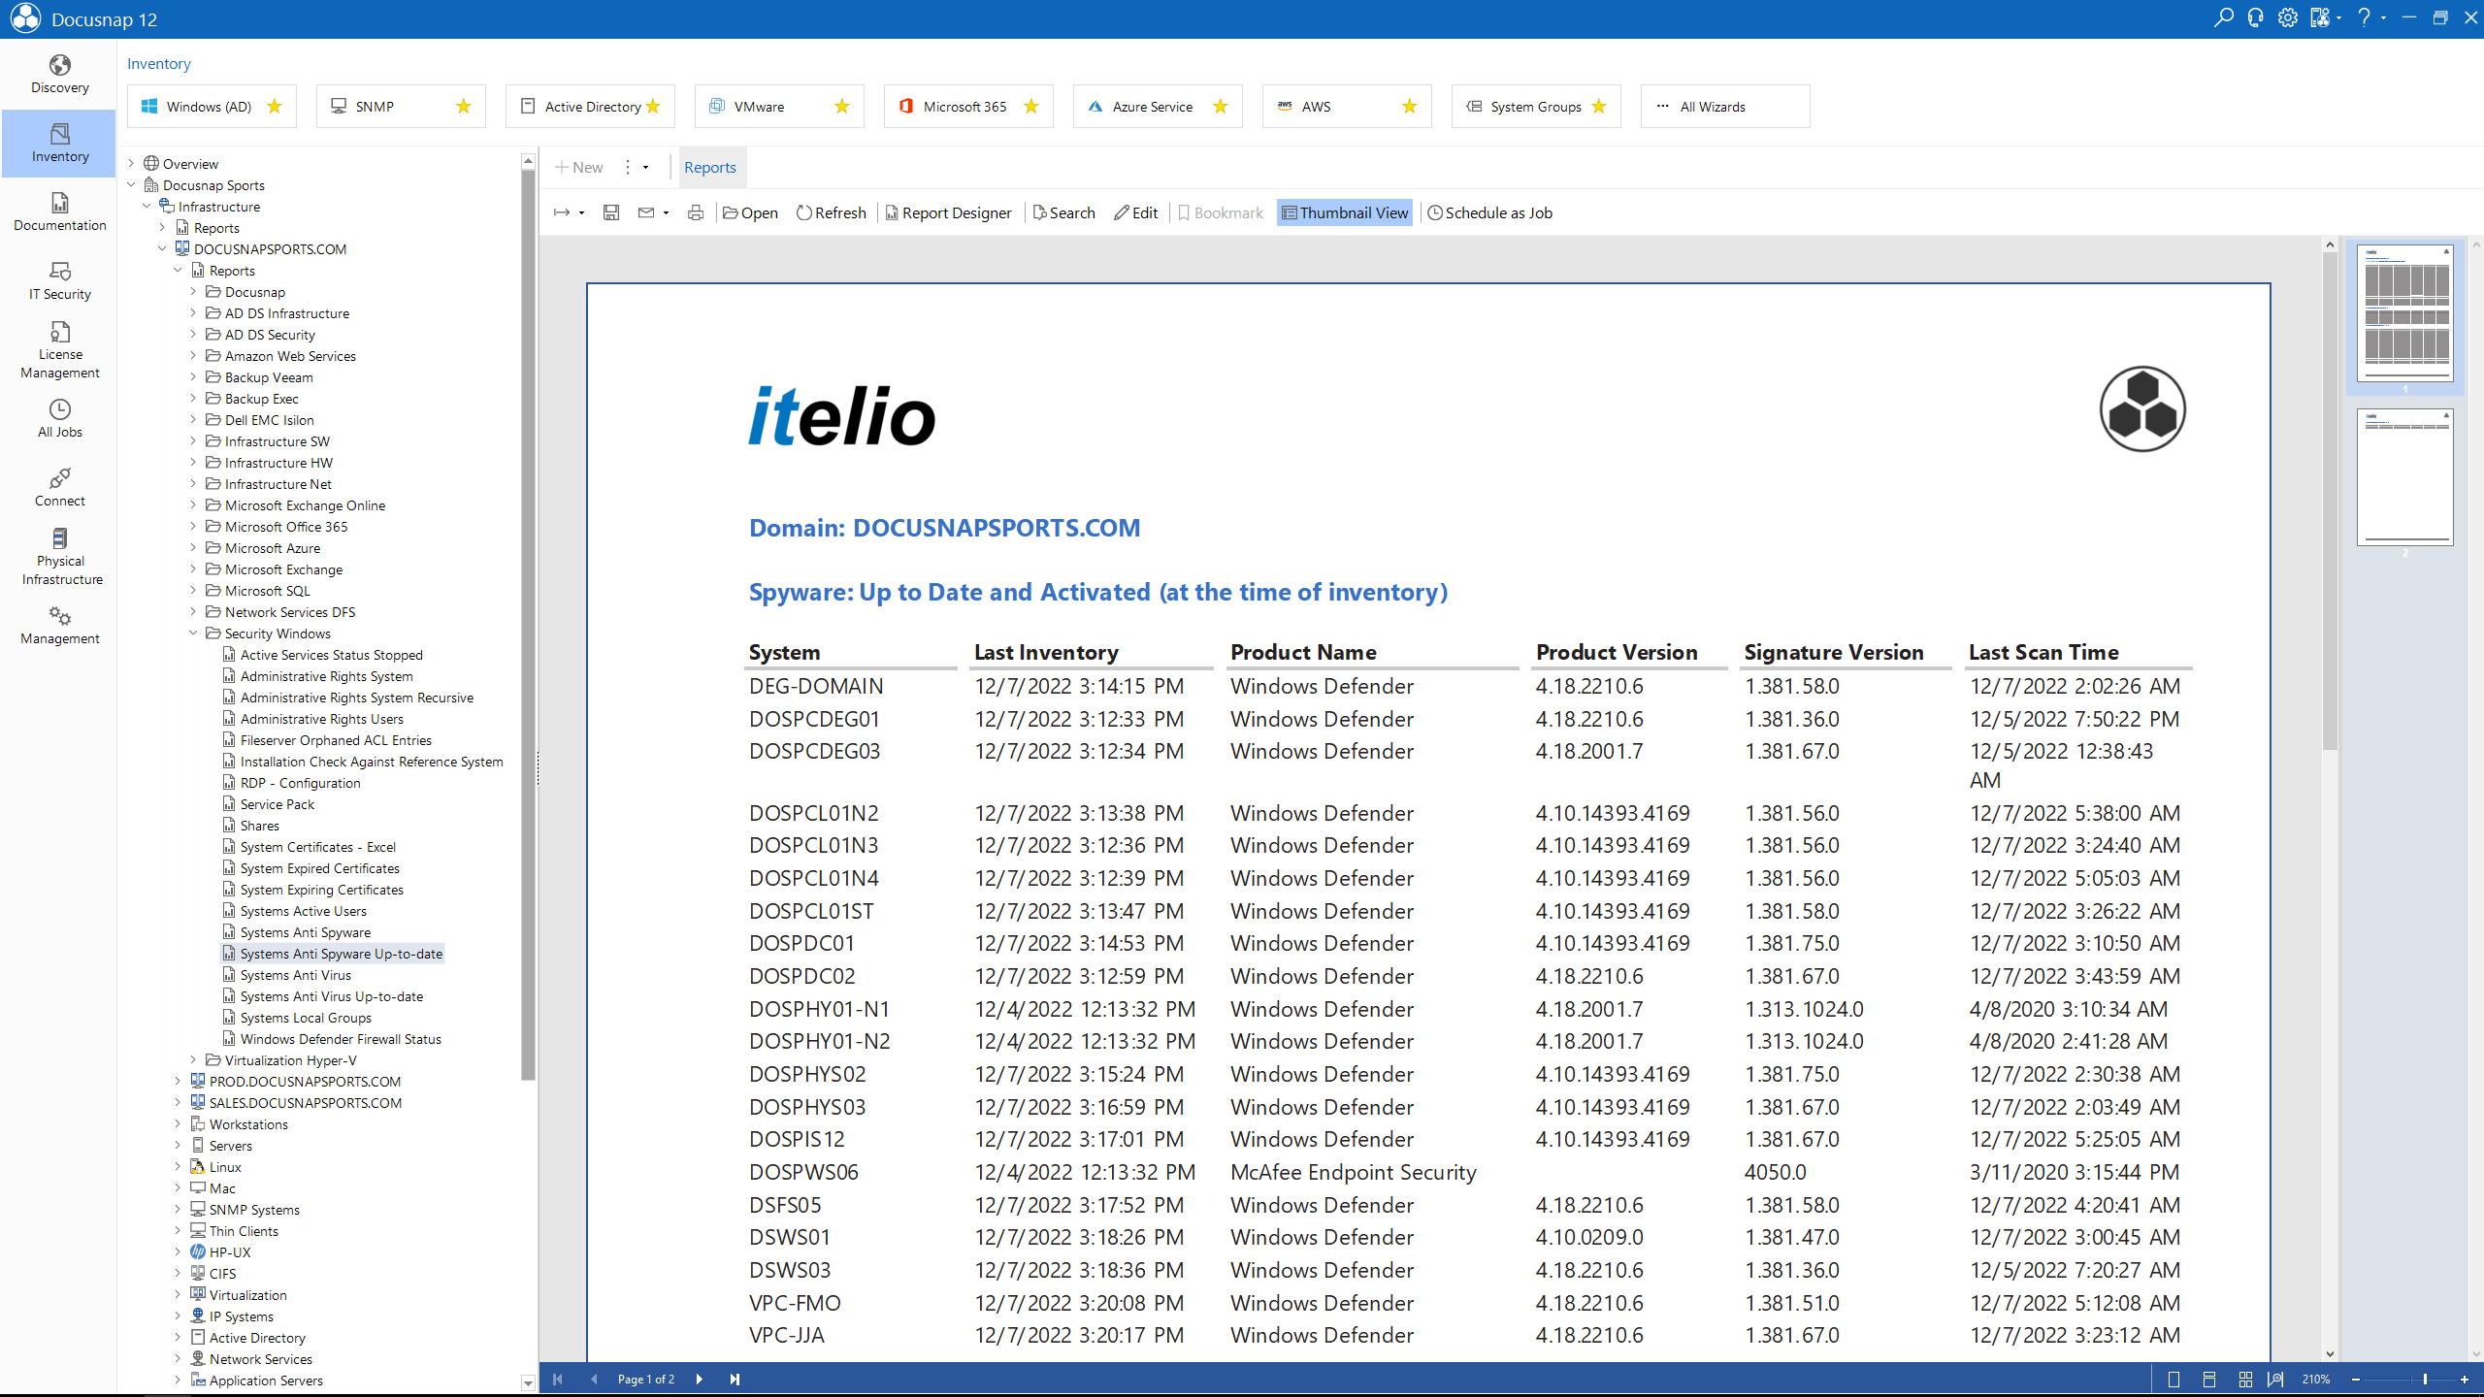Screen dimensions: 2484x1397
Task: Switch to the Reports tab
Action: [x=709, y=167]
